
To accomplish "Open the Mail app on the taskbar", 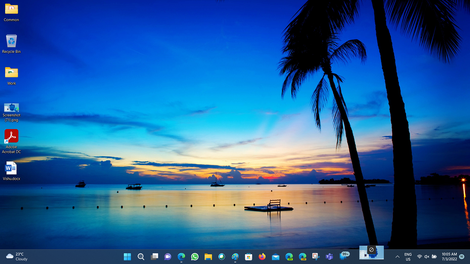I will 276,257.
